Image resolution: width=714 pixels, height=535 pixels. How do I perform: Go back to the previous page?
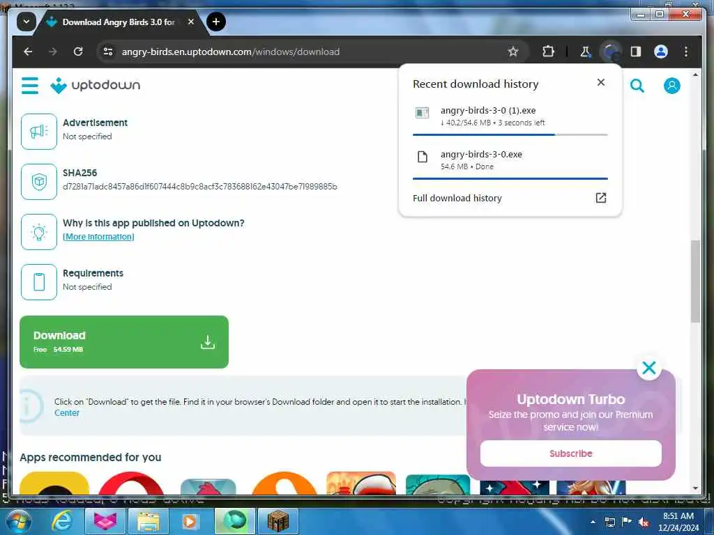click(x=28, y=52)
